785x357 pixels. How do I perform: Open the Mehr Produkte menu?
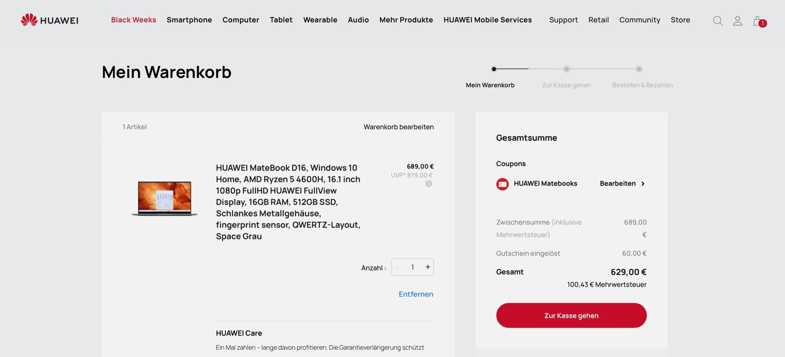click(x=406, y=20)
